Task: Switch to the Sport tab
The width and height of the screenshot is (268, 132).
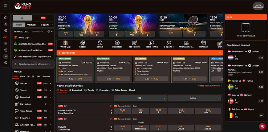Action: coord(19,25)
